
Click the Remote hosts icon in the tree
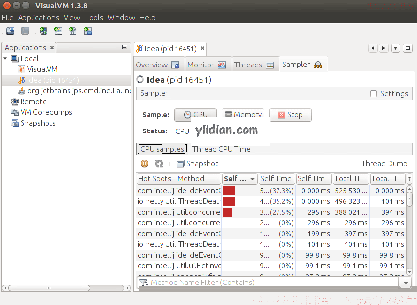14,102
